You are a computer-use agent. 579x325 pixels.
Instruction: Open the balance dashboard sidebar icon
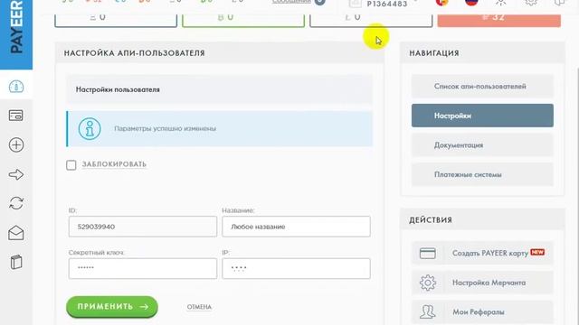coord(16,87)
